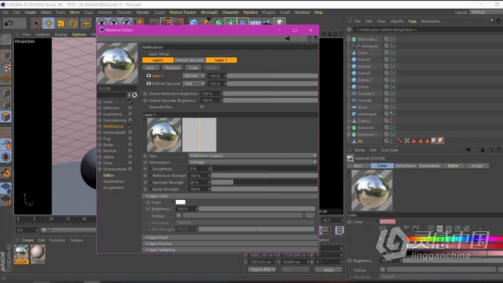Click the Object Manager search field
Image resolution: width=503 pixels, height=283 pixels.
pyautogui.click(x=427, y=30)
